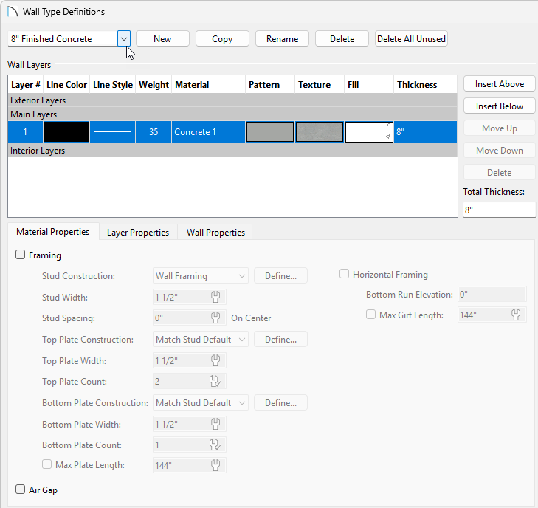Enable the Framing checkbox

coord(20,255)
